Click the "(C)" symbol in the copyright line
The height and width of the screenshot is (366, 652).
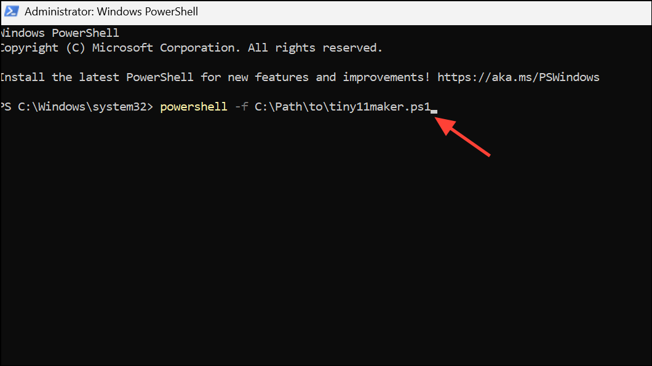tap(75, 48)
